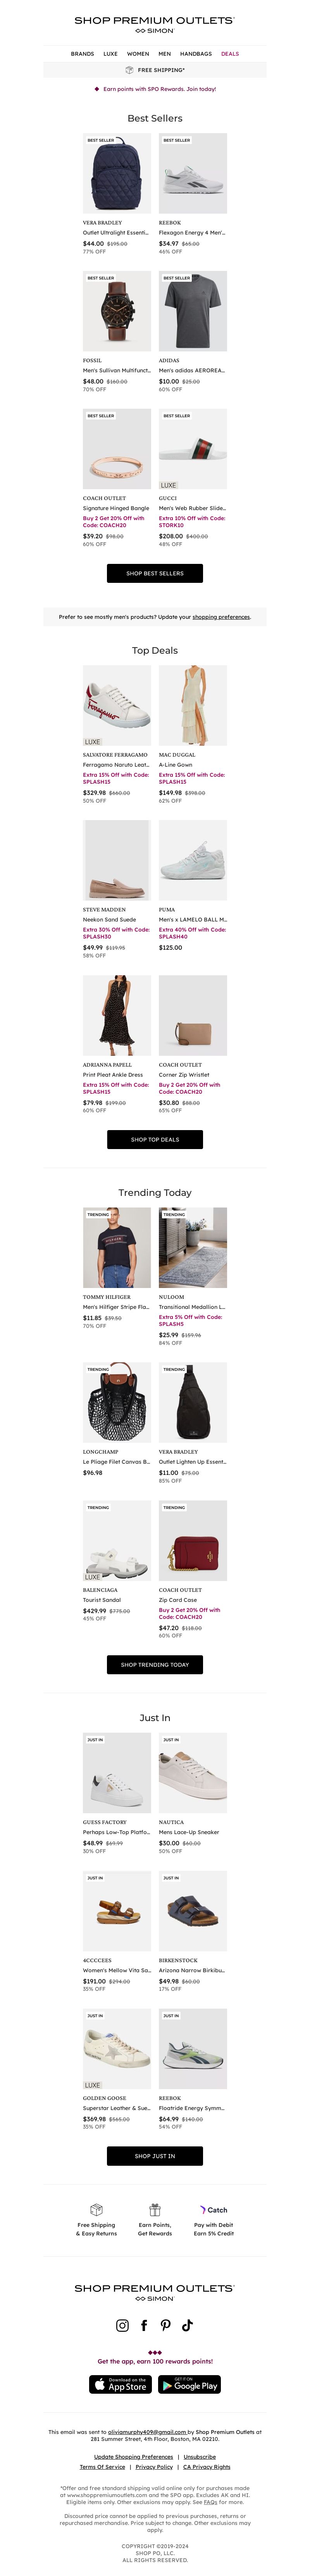This screenshot has width=310, height=2576.
Task: Click the SHOP BEST SELLERS button
Action: click(x=155, y=573)
